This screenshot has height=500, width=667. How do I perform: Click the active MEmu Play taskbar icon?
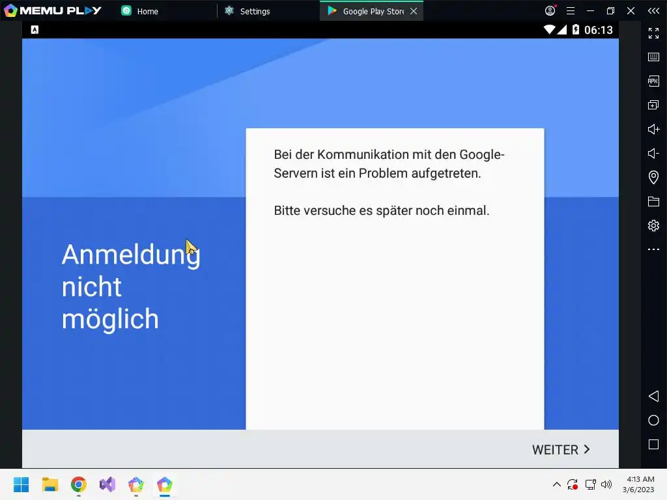(165, 484)
